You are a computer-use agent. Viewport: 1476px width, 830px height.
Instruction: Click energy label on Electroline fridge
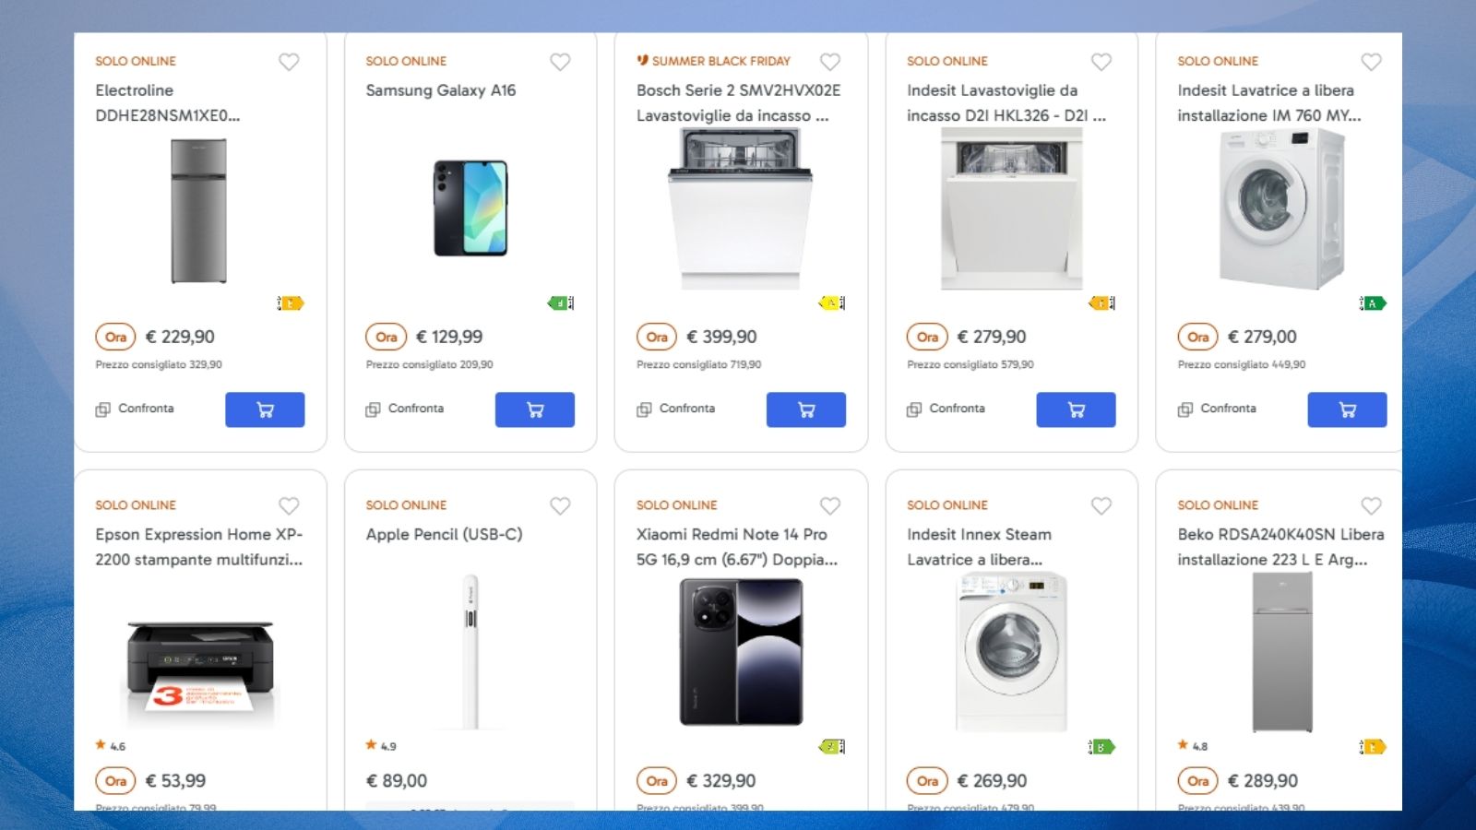[x=290, y=303]
